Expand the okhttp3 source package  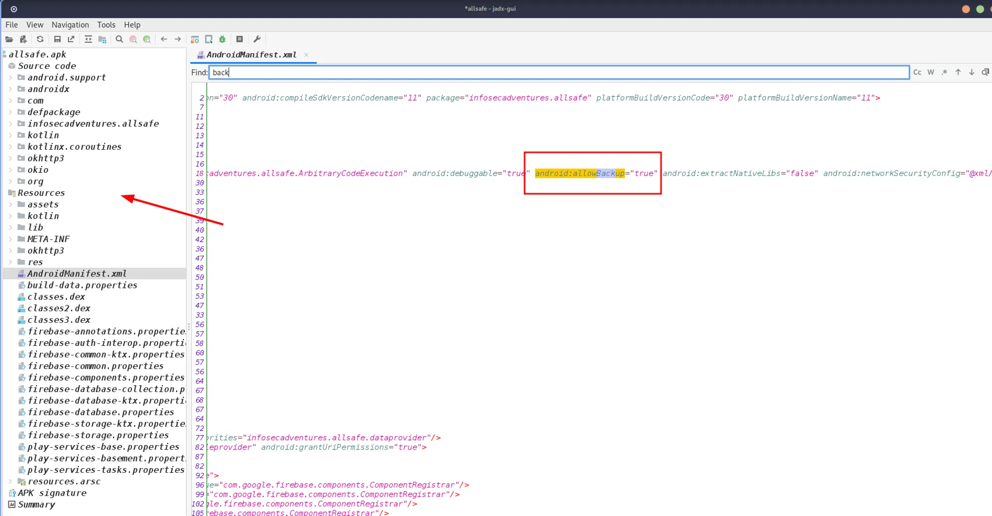[10, 159]
